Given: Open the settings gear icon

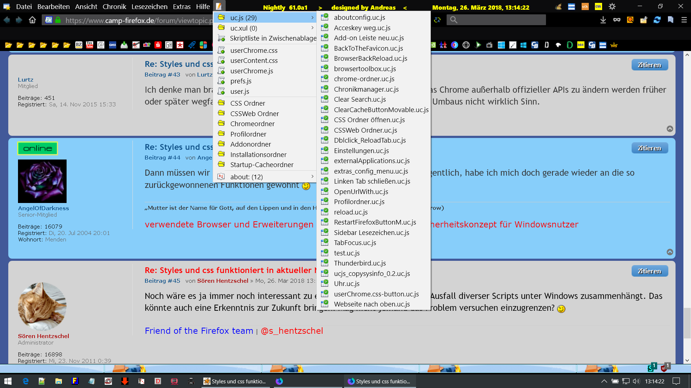Looking at the screenshot, I should (612, 6).
